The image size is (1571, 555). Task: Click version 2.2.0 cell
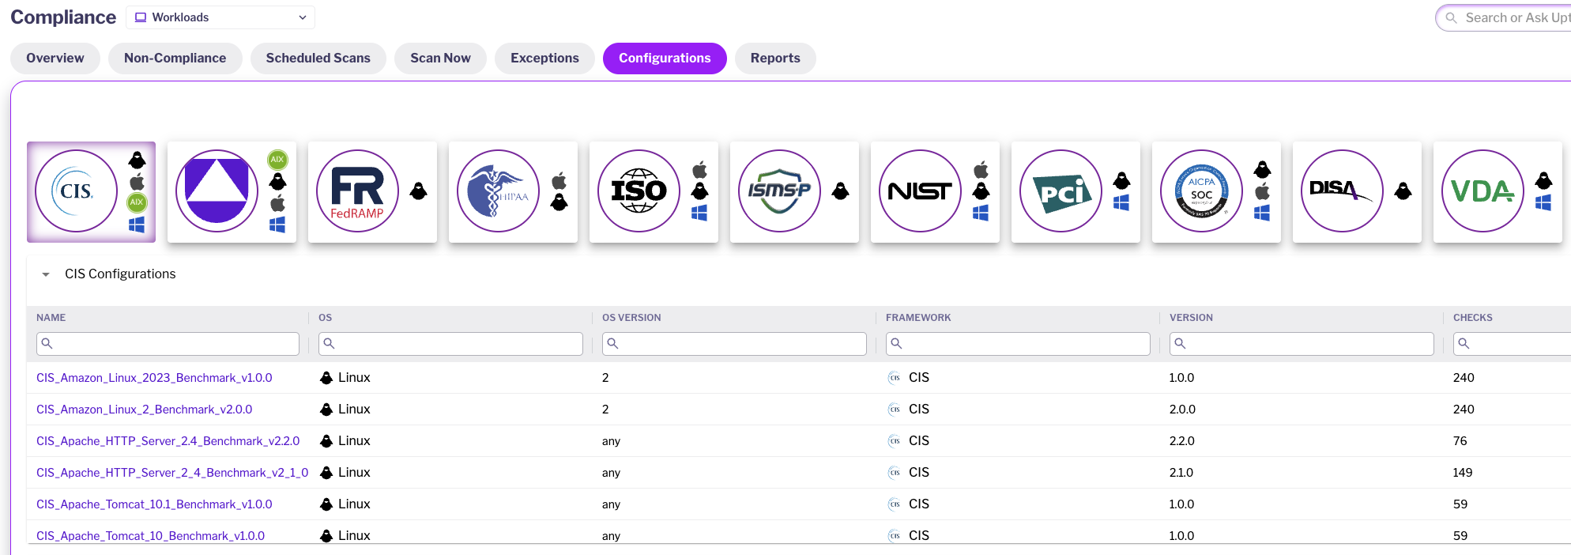(x=1182, y=441)
